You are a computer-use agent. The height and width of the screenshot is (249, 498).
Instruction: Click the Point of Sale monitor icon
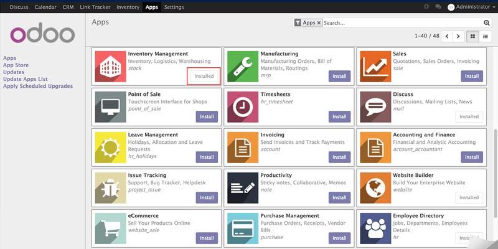click(x=111, y=107)
